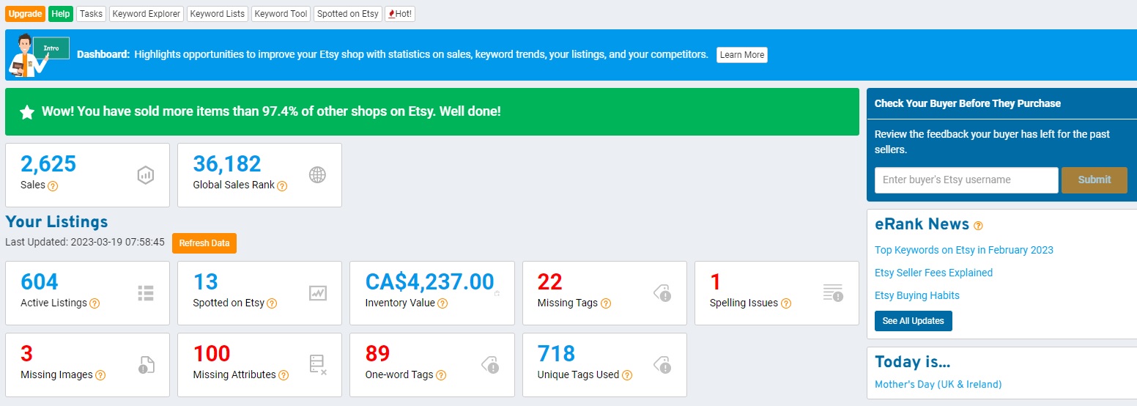This screenshot has height=406, width=1137.
Task: Open help tooltip next to Inventory Value
Action: pos(442,303)
